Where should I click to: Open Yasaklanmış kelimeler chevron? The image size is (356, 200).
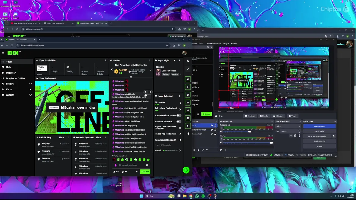point(180,140)
